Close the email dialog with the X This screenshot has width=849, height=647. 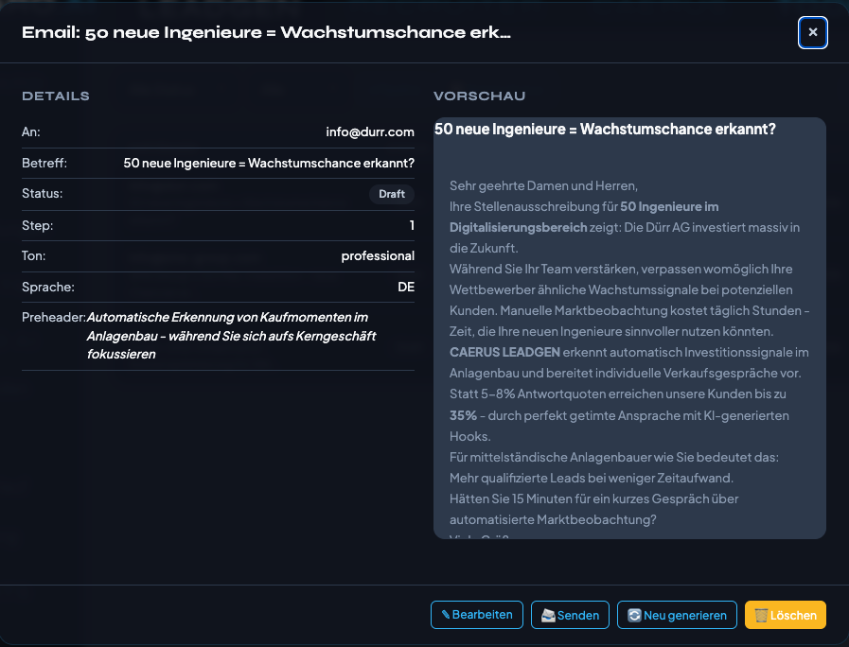tap(812, 33)
